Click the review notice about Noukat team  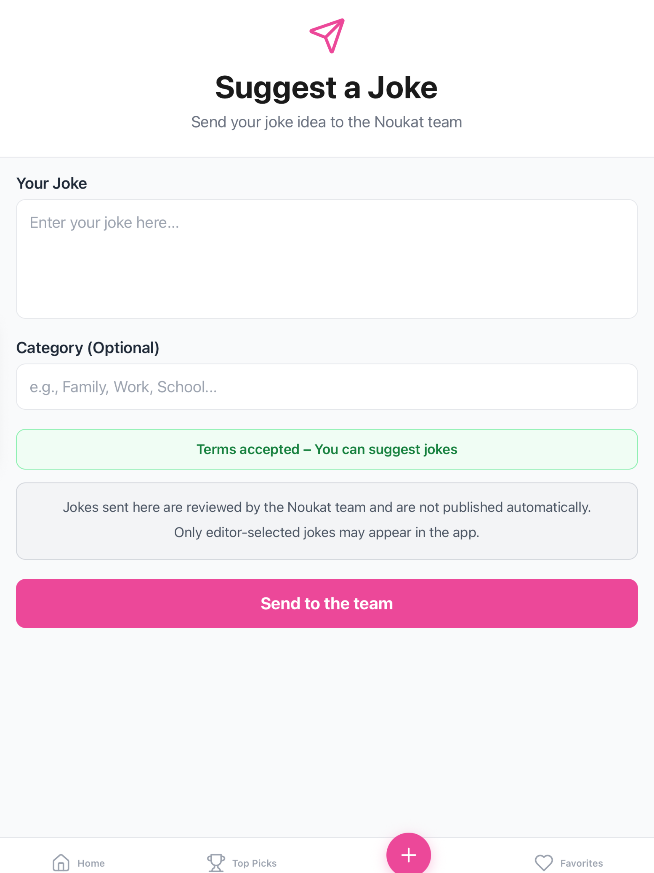327,521
